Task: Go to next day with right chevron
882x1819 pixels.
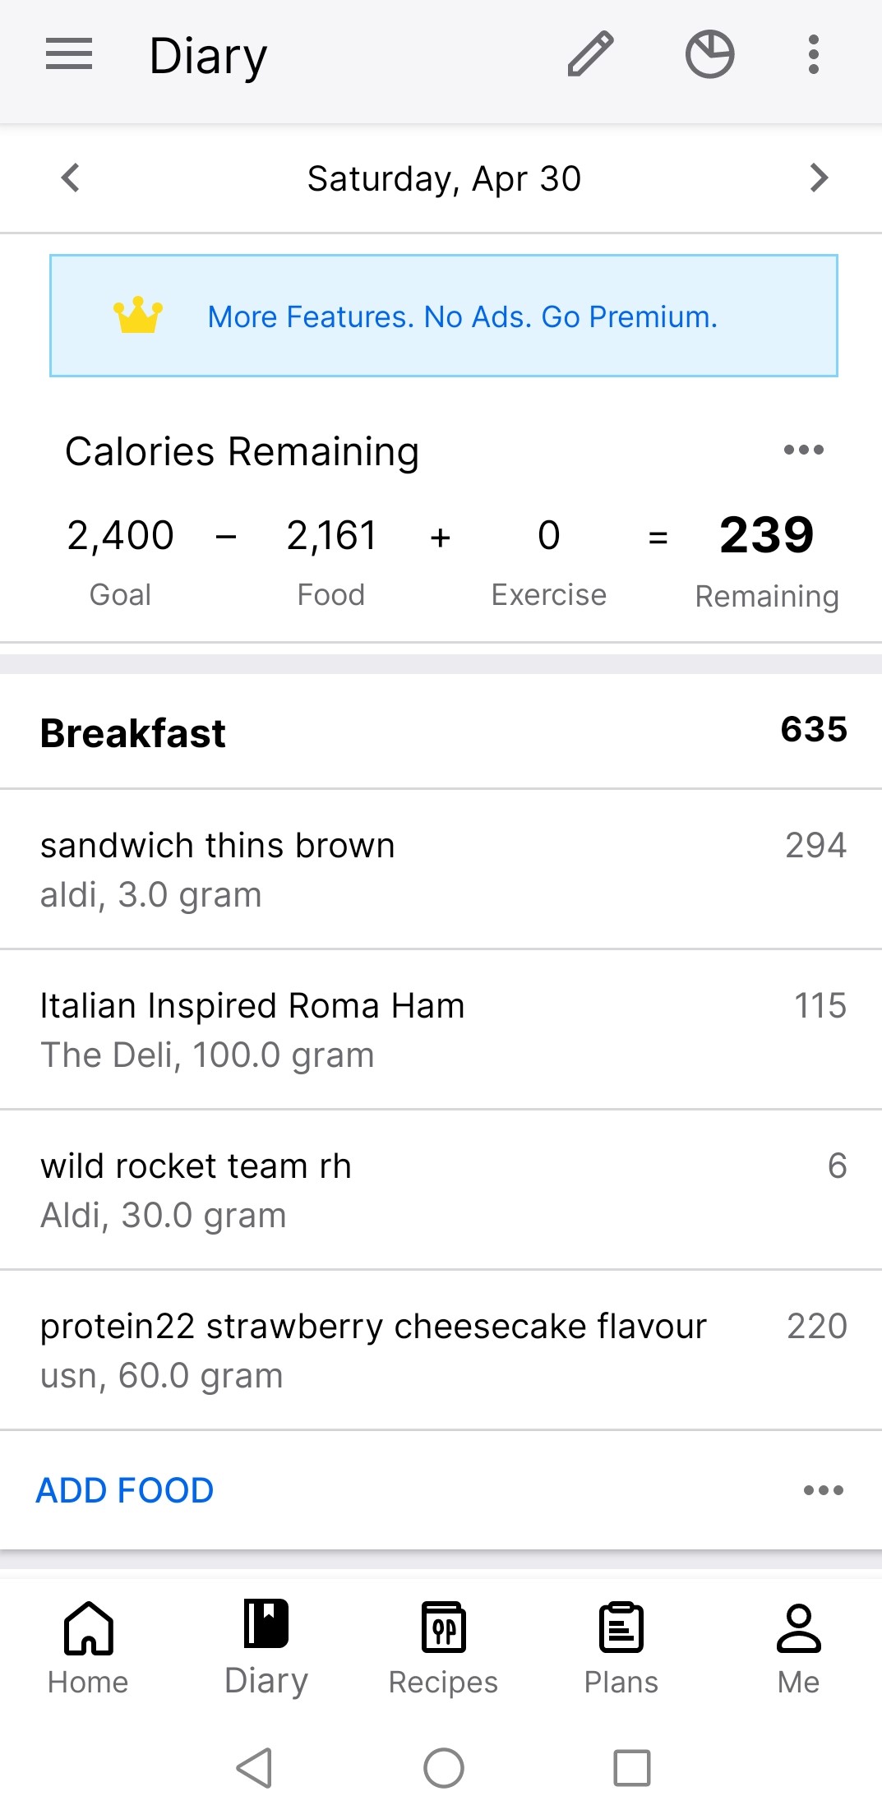Action: pyautogui.click(x=818, y=178)
